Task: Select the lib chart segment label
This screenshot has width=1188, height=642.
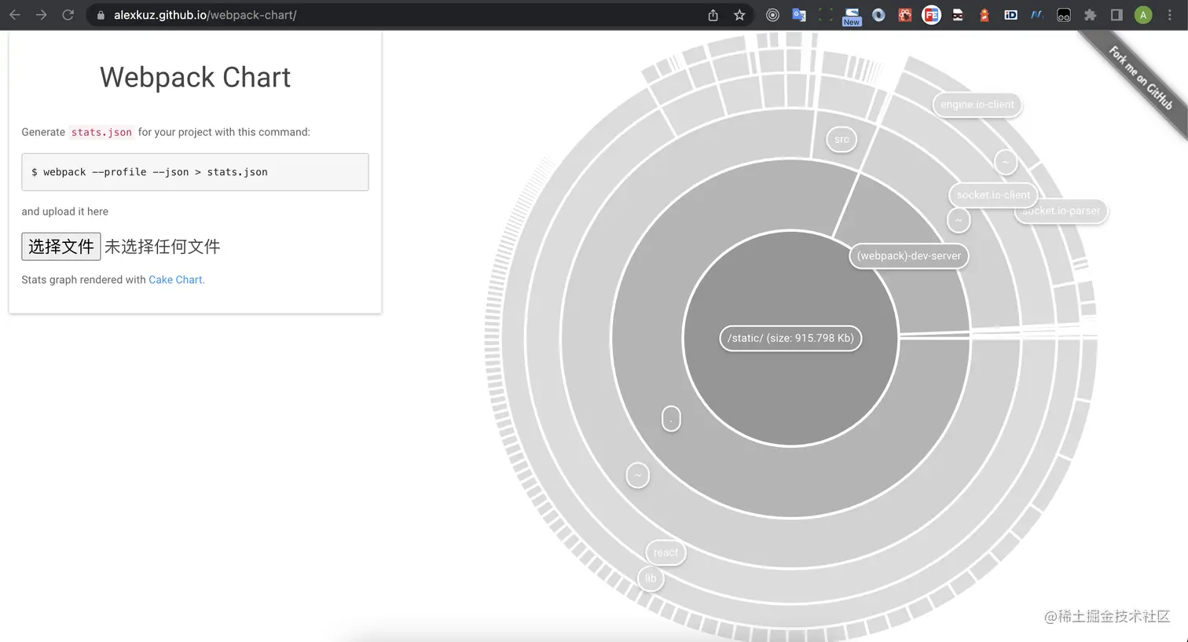Action: (x=651, y=578)
